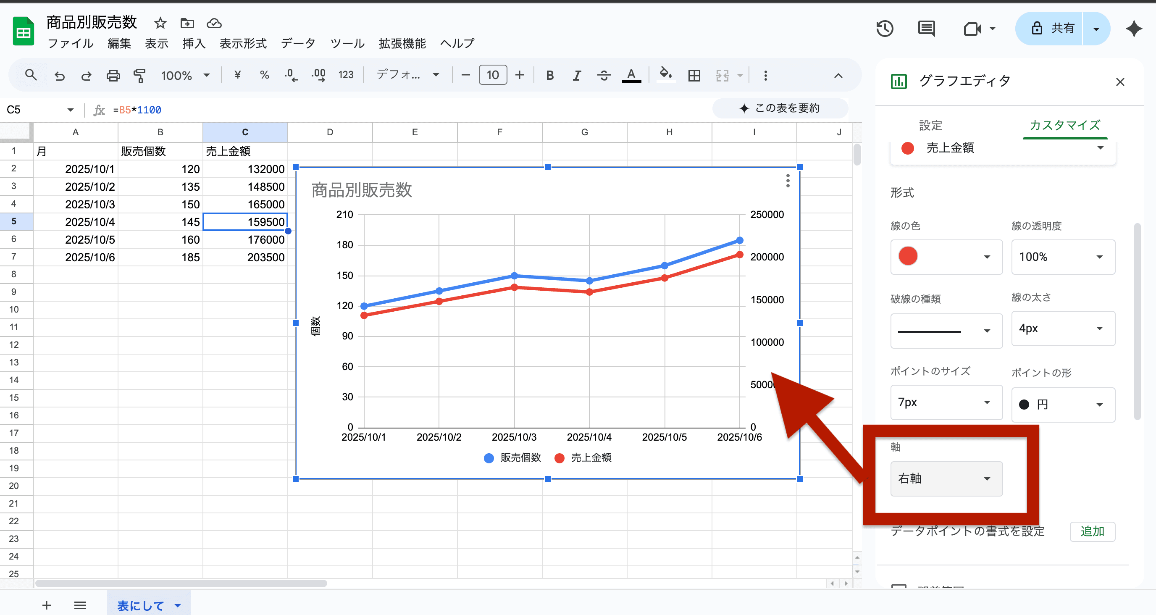Open version history clock icon
Viewport: 1156px width, 615px height.
(x=885, y=29)
